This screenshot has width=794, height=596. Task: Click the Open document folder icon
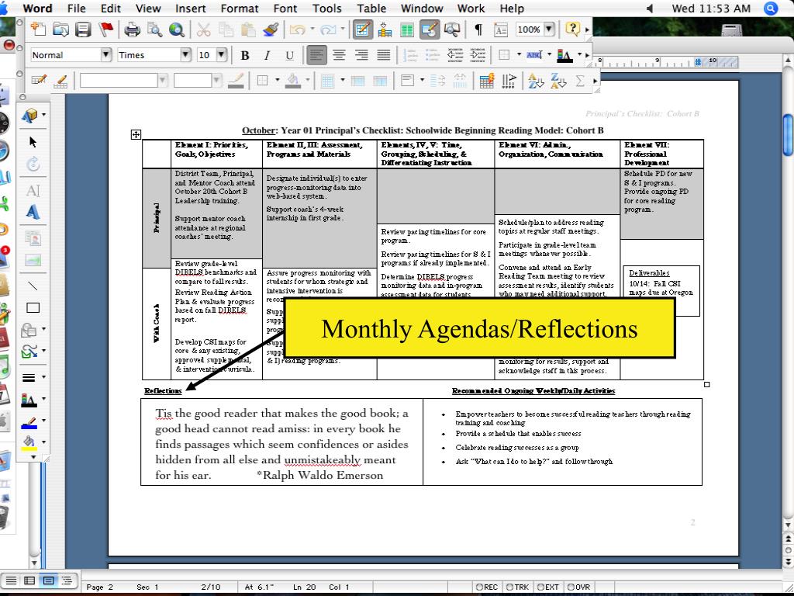point(60,29)
